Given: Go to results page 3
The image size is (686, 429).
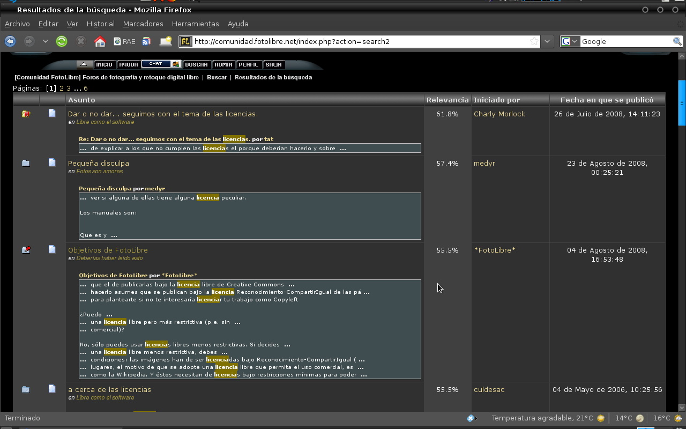Looking at the screenshot, I should coord(69,88).
